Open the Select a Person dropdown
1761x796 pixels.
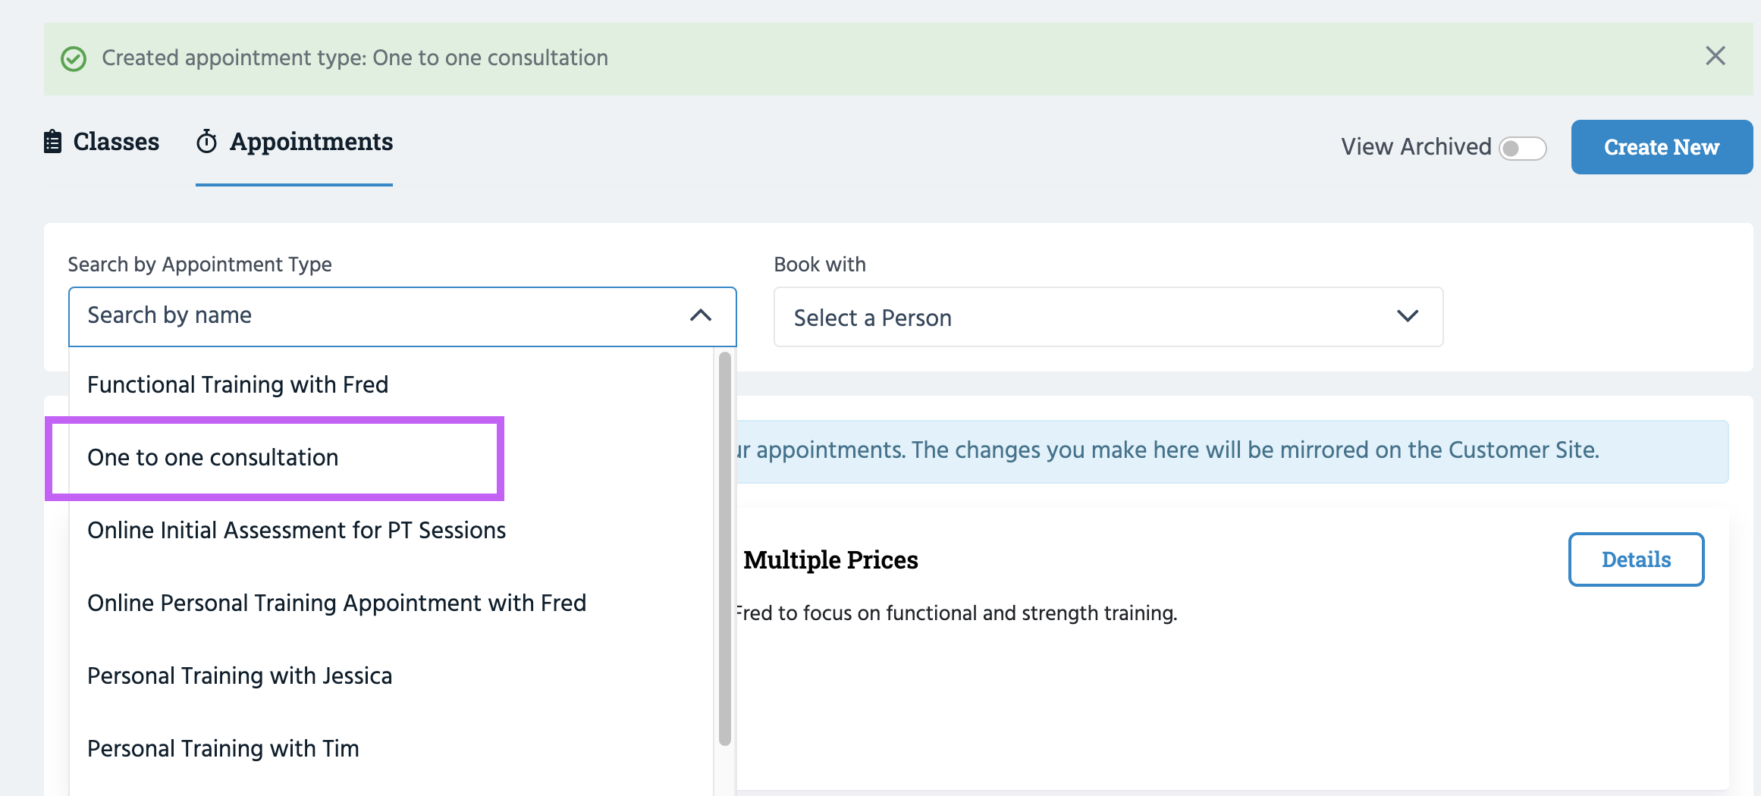1092,317
